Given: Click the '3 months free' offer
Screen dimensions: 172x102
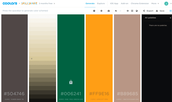Looking at the screenshot, I should tap(46, 3).
